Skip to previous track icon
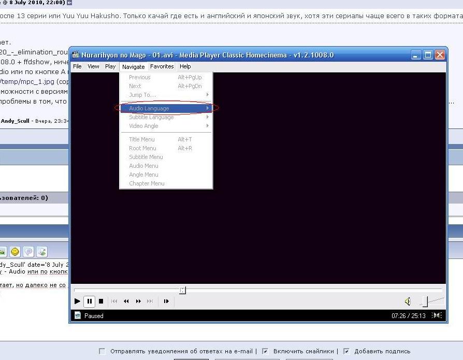 click(114, 301)
